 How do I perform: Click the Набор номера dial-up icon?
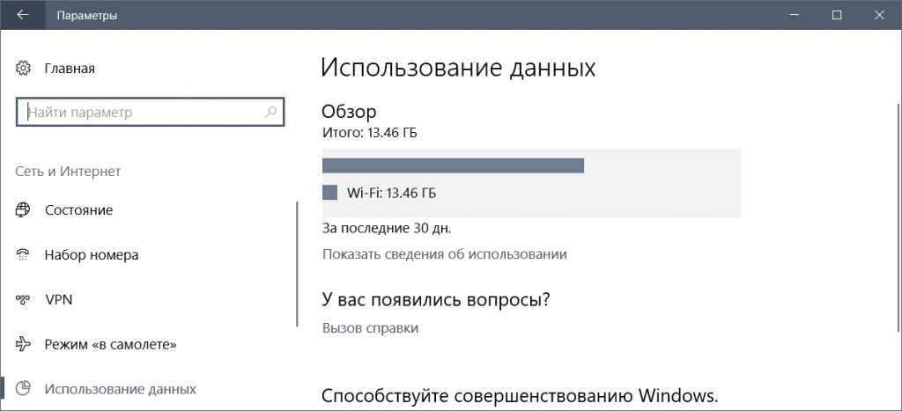[24, 255]
